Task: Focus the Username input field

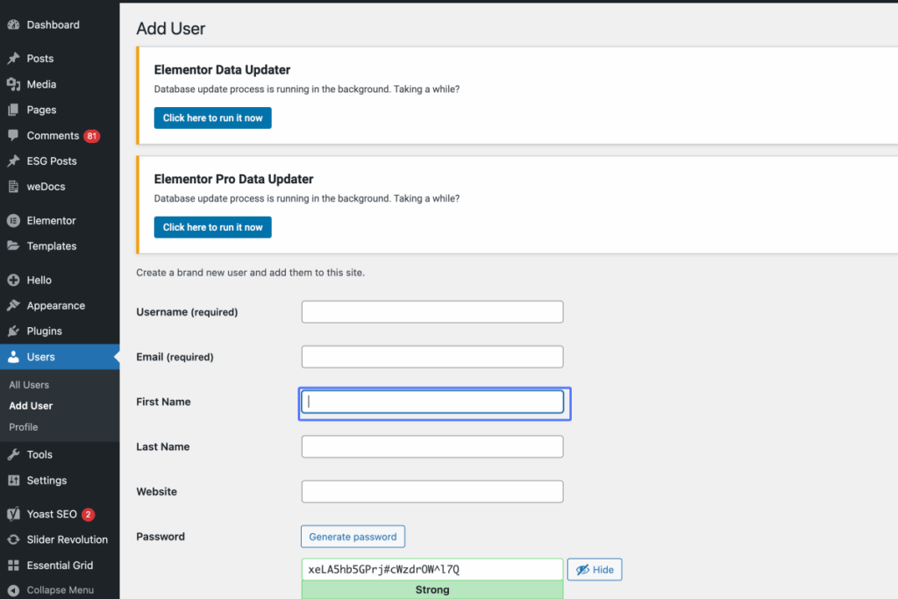Action: (x=432, y=311)
